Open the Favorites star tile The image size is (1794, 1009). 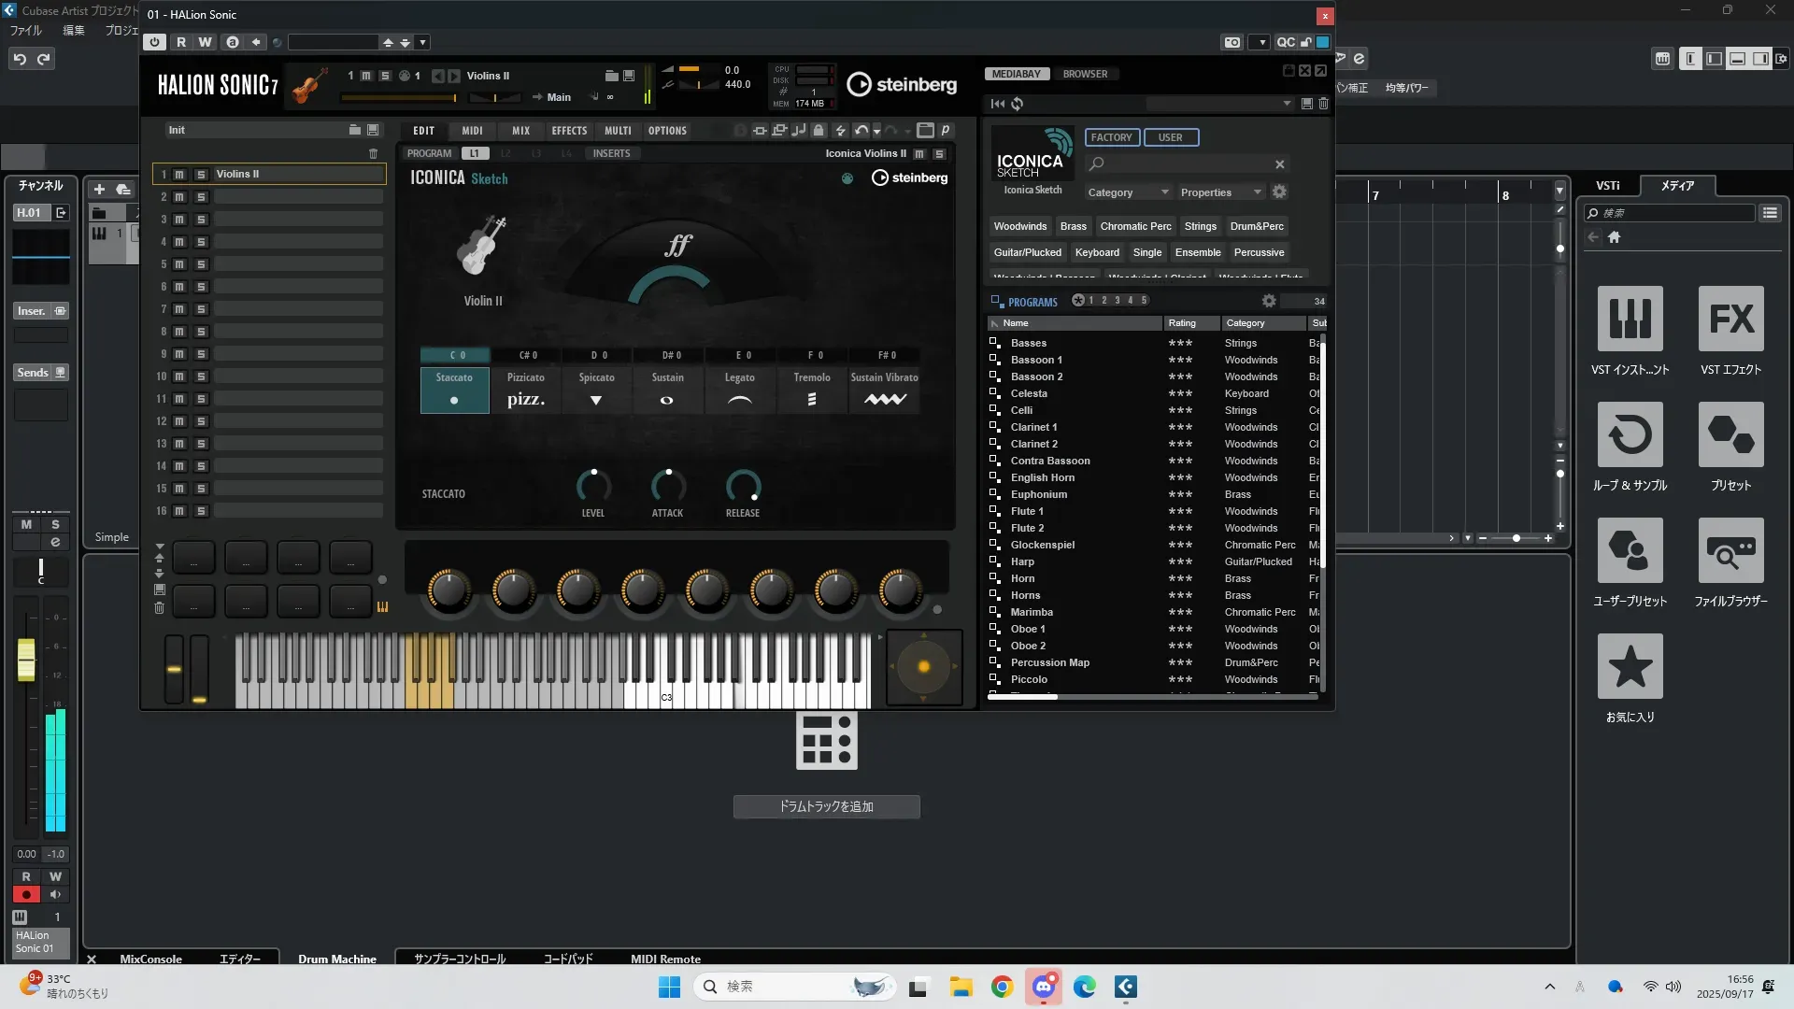(x=1630, y=667)
